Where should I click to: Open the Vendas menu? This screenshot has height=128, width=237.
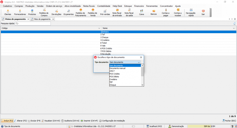coord(40,6)
